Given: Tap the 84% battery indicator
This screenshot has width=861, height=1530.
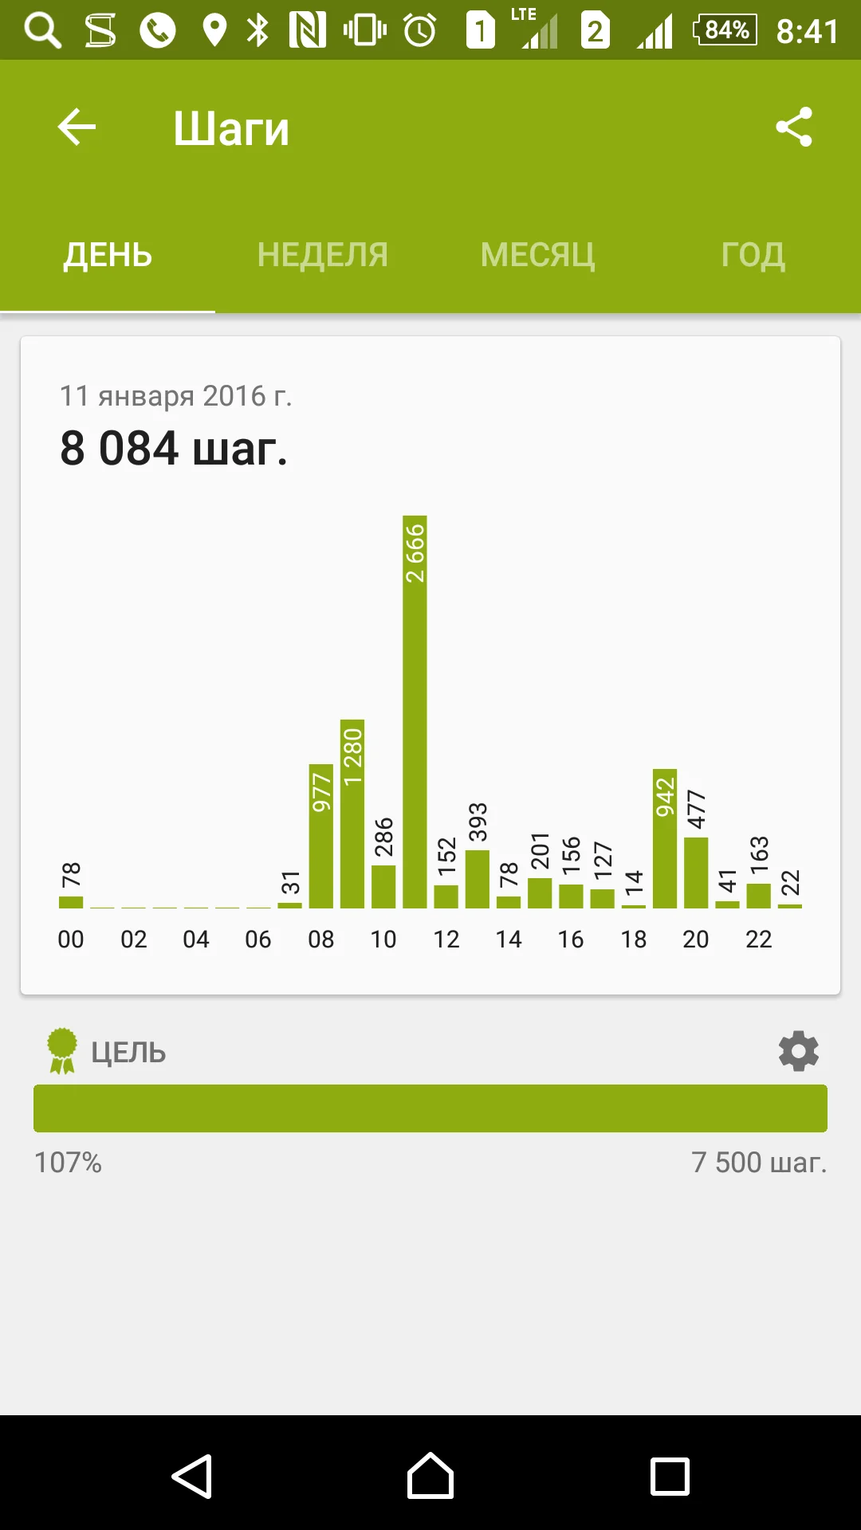Looking at the screenshot, I should click(x=725, y=31).
